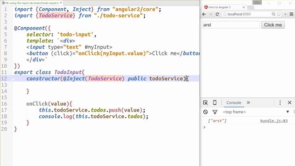Screen dimensions: 295x166
Task: Click the 'todo-input' selector string
Action: pyautogui.click(x=75, y=35)
